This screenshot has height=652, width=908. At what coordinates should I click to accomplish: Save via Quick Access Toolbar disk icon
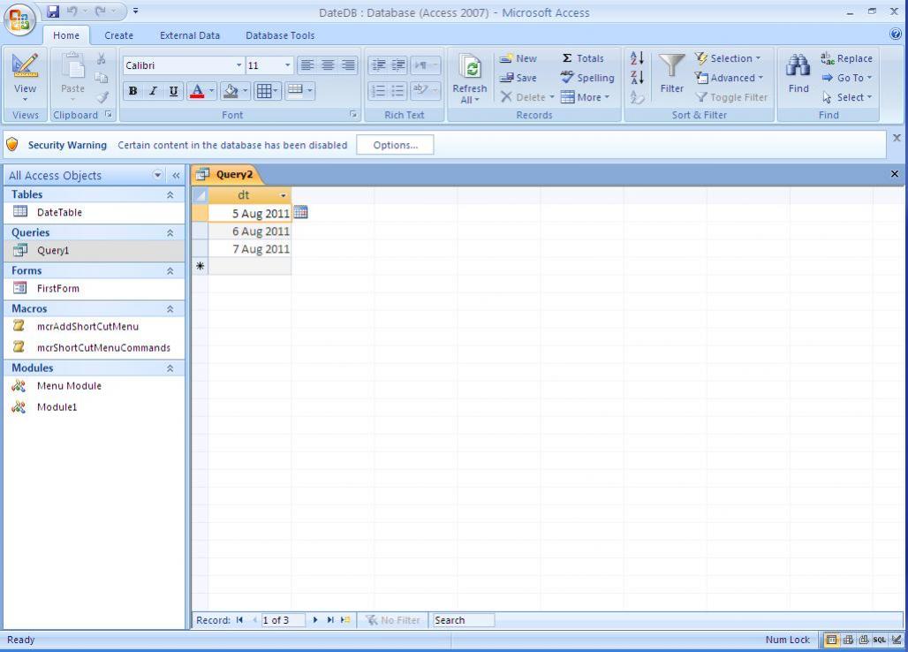click(53, 11)
